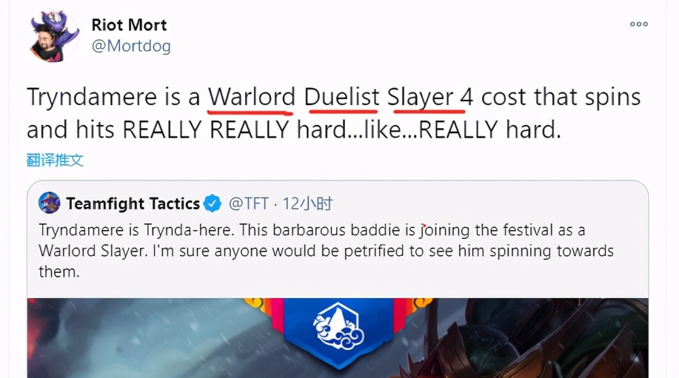The image size is (679, 378).
Task: Click the blue verified badge icon
Action: [x=212, y=203]
